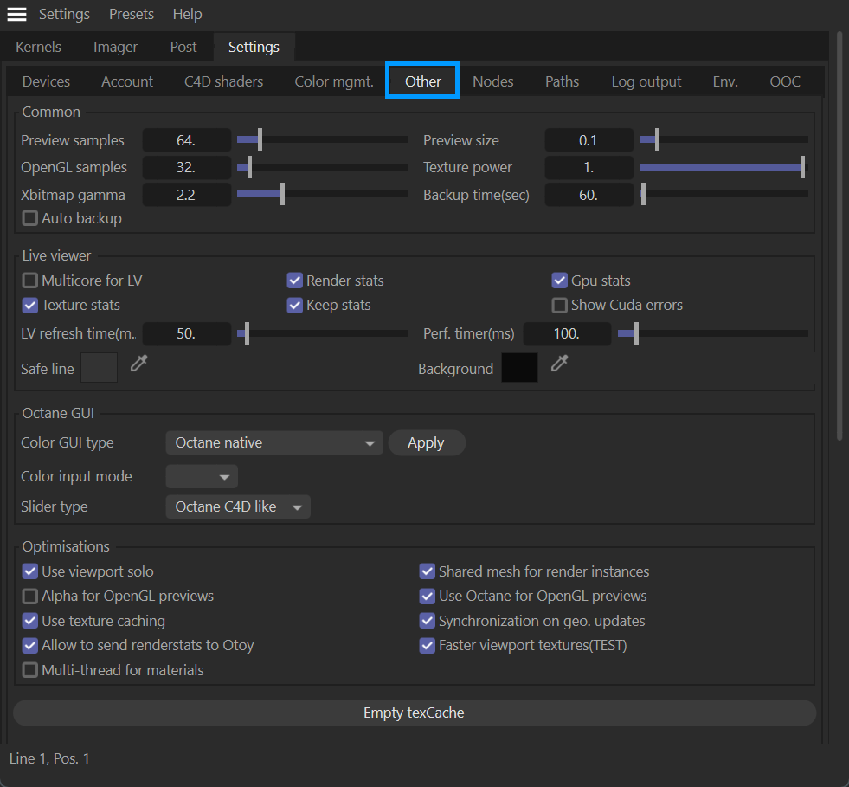
Task: Disable the Gpu stats checkbox
Action: [559, 281]
